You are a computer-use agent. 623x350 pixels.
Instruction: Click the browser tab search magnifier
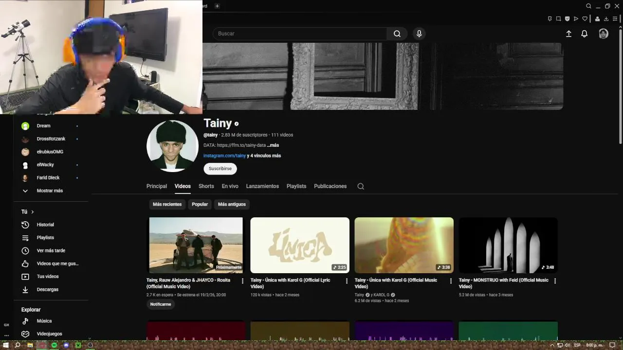pyautogui.click(x=588, y=6)
